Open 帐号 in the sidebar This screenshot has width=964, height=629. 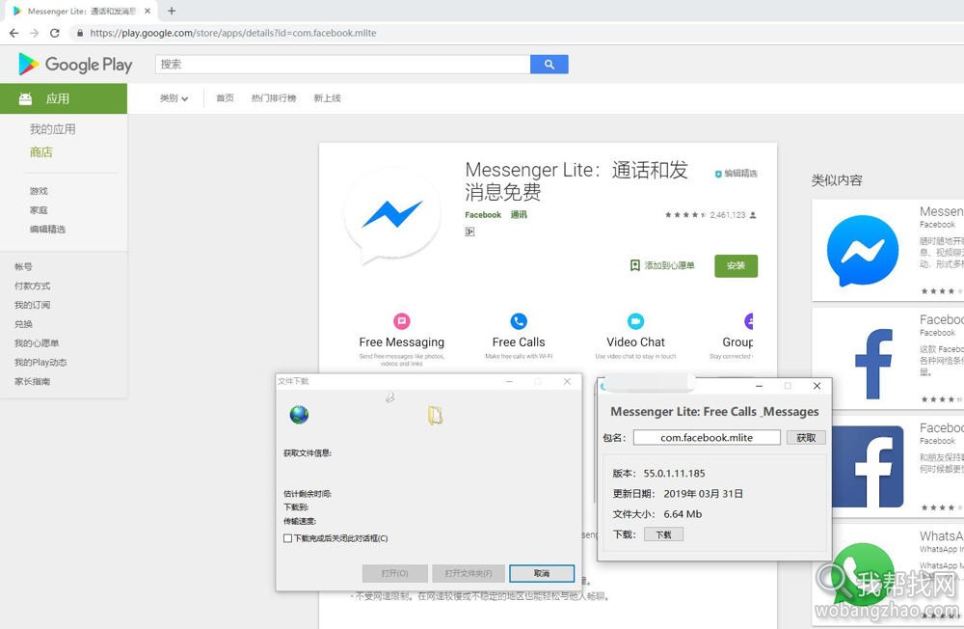click(23, 266)
